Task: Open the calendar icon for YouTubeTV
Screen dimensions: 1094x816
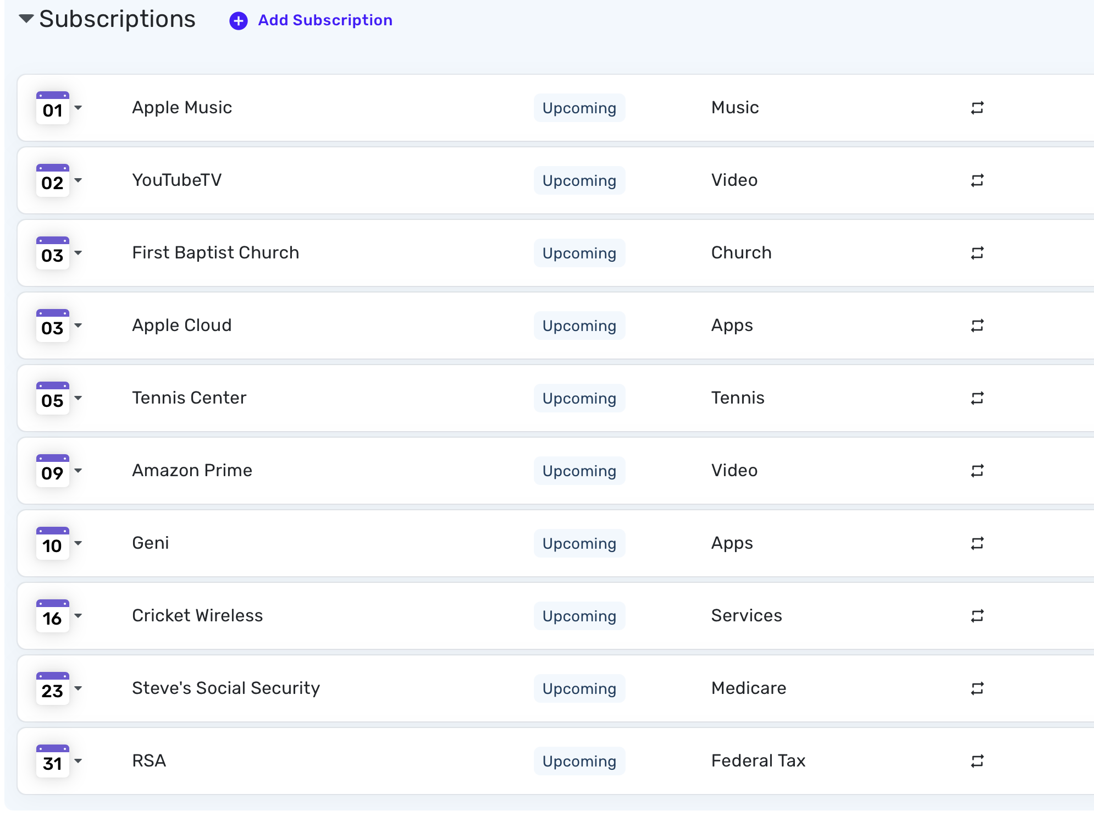Action: (53, 180)
